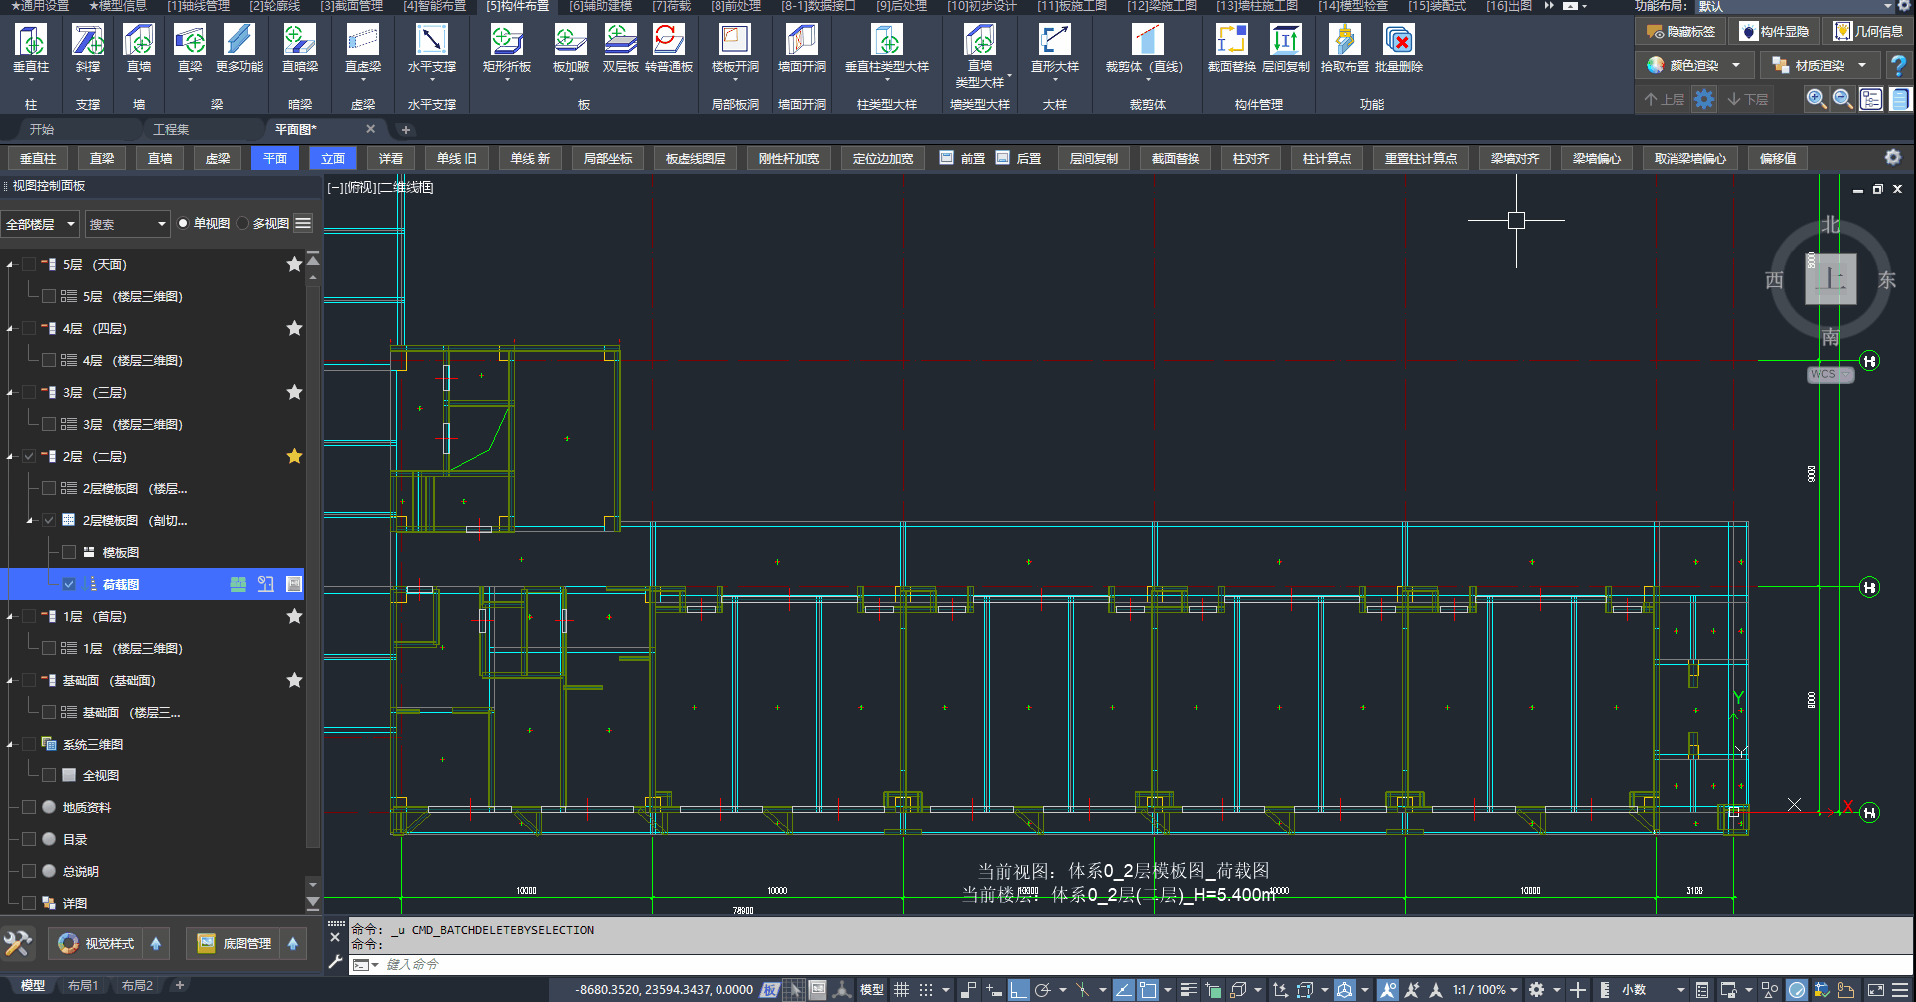Click the tree panel scrollbar down arrow

click(x=313, y=884)
